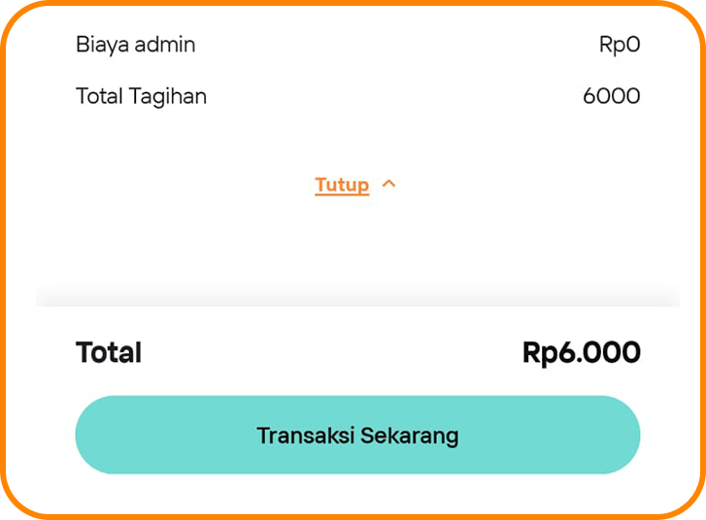Select the Biaya admin label
This screenshot has width=706, height=520.
[x=135, y=45]
